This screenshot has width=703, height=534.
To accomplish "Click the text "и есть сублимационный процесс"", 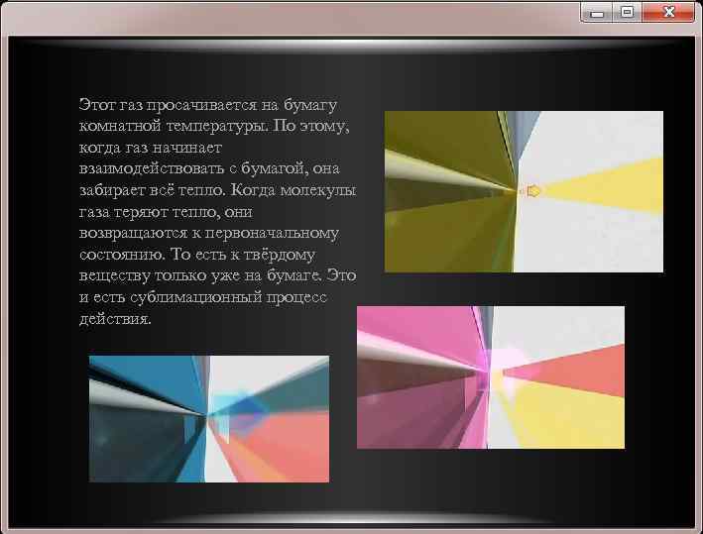I will coord(202,297).
